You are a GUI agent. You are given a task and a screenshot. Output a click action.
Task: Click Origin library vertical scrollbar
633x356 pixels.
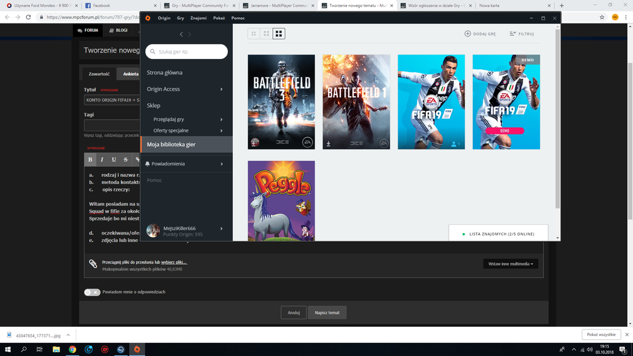558,119
